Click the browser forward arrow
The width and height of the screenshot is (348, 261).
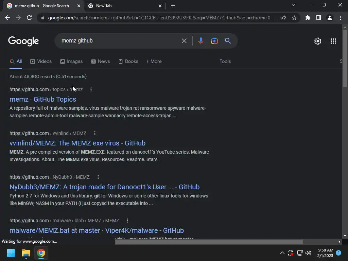coord(18,18)
